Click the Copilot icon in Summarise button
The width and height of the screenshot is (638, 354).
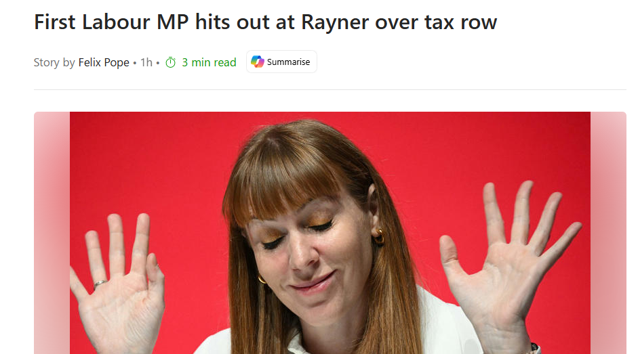point(258,62)
